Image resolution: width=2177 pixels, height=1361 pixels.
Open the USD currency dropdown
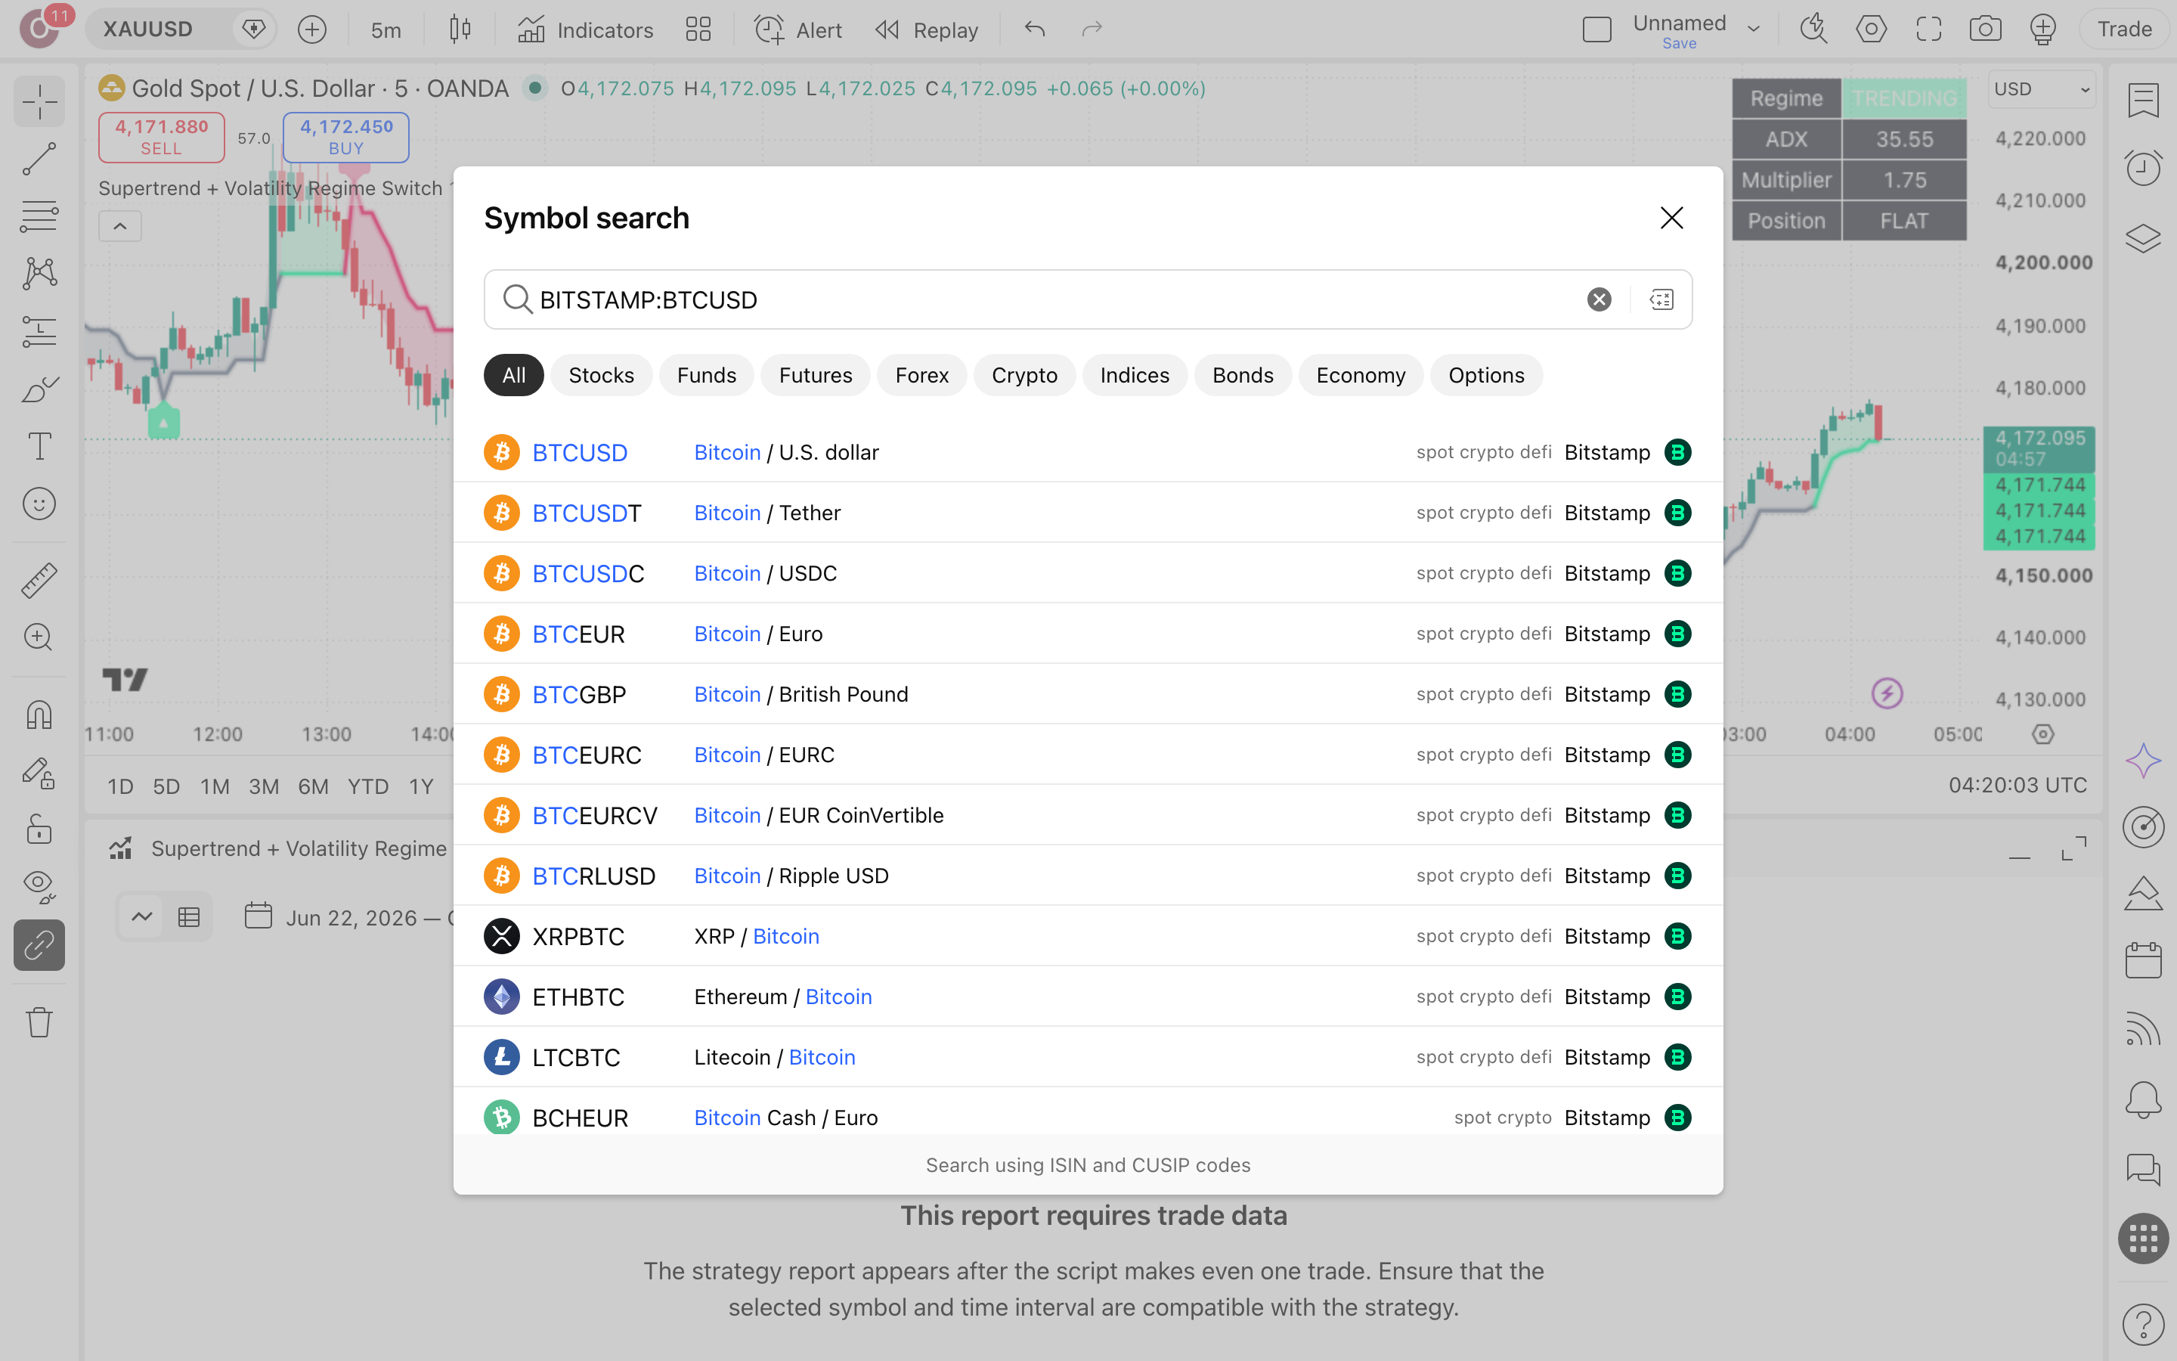click(x=2041, y=89)
